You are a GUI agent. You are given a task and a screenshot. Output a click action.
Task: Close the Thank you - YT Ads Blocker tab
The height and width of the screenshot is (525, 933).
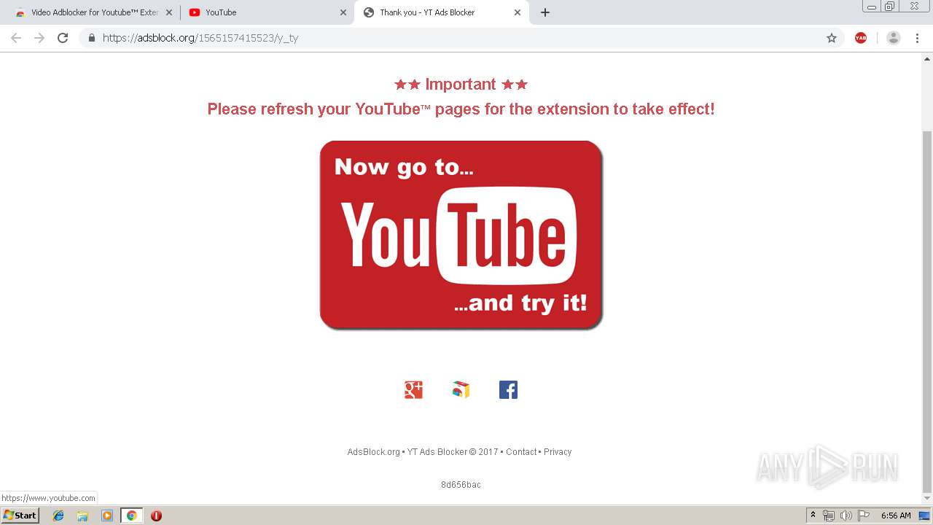tap(518, 12)
